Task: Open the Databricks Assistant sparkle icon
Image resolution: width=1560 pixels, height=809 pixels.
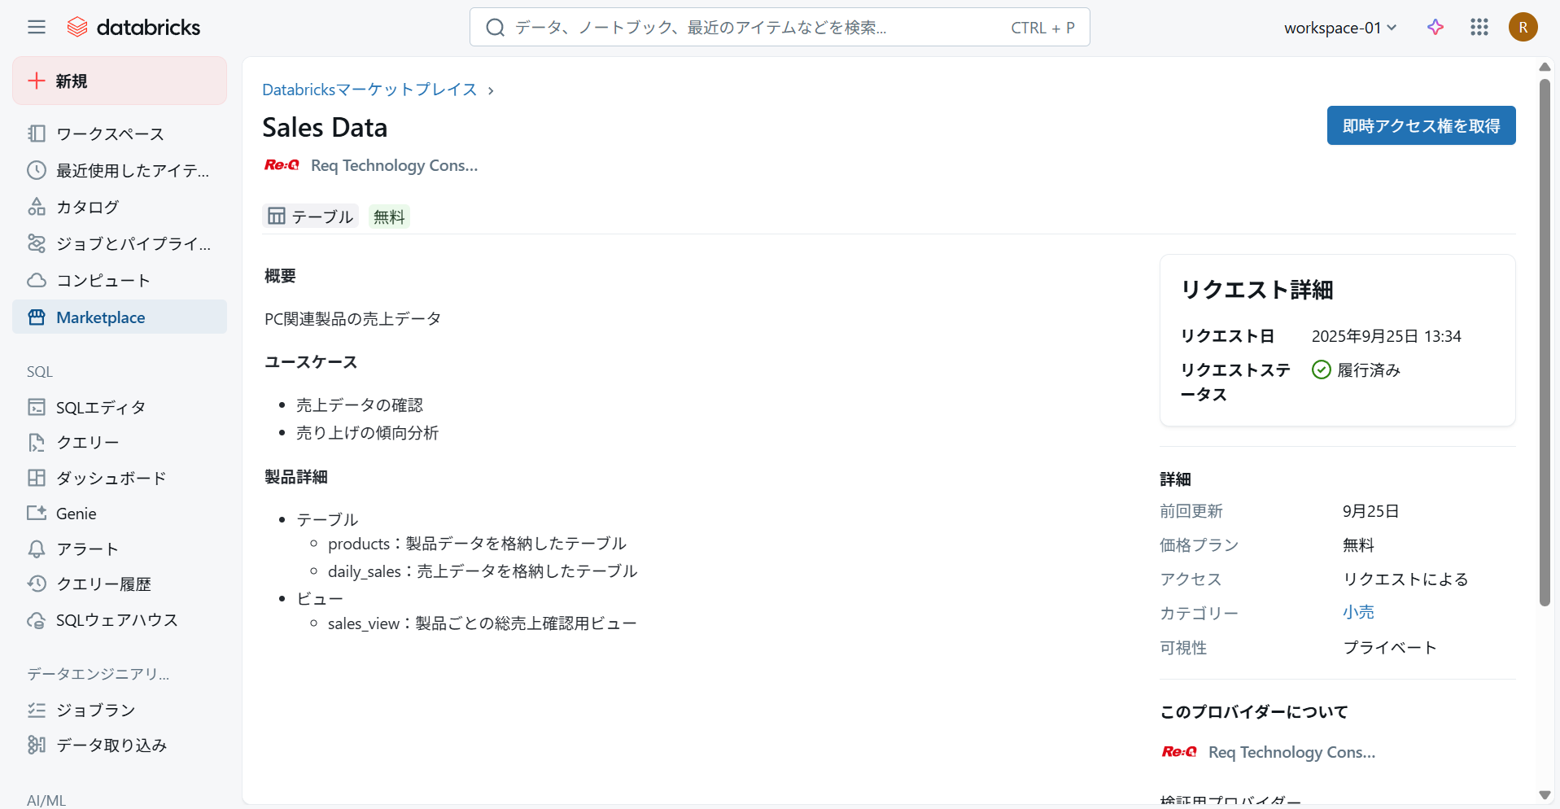Action: tap(1435, 27)
